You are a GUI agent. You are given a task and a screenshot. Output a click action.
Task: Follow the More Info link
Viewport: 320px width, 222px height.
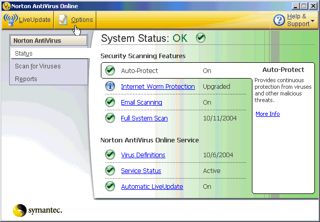point(267,114)
